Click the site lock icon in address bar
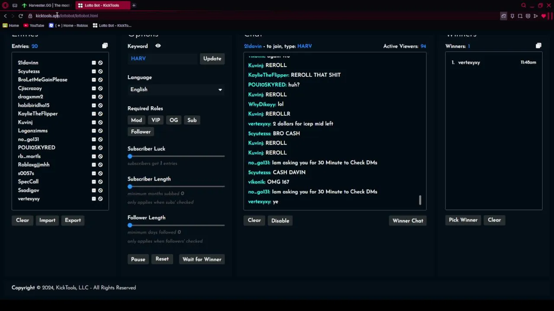Viewport: 554px width, 311px height. pos(30,16)
